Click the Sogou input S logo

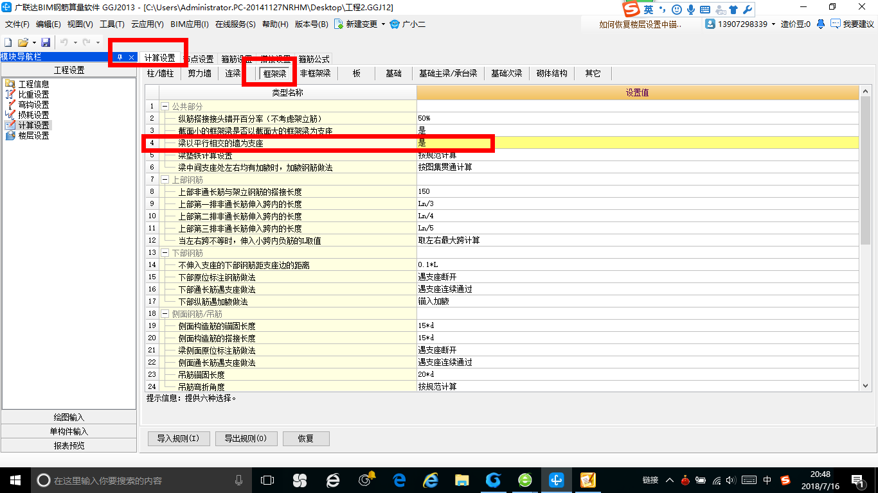[x=631, y=9]
